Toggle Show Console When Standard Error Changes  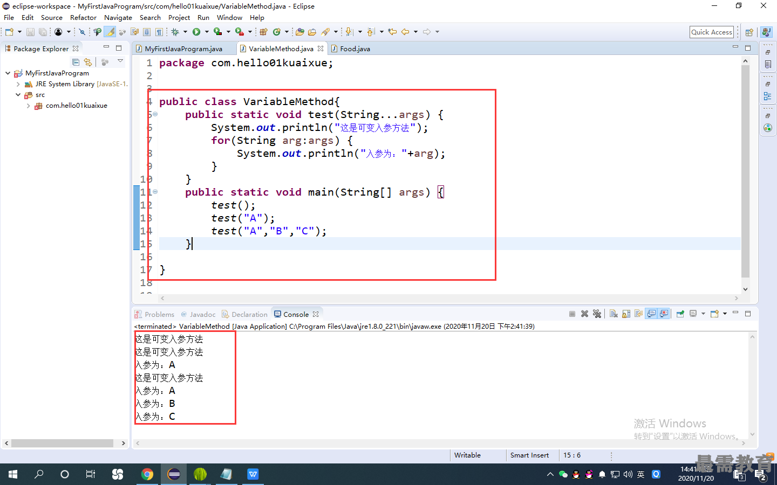tap(664, 314)
